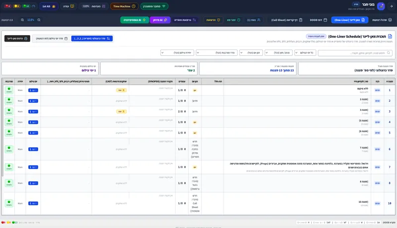Click the SYNOPSIS column header
The height and width of the screenshot is (228, 397).
(152, 82)
